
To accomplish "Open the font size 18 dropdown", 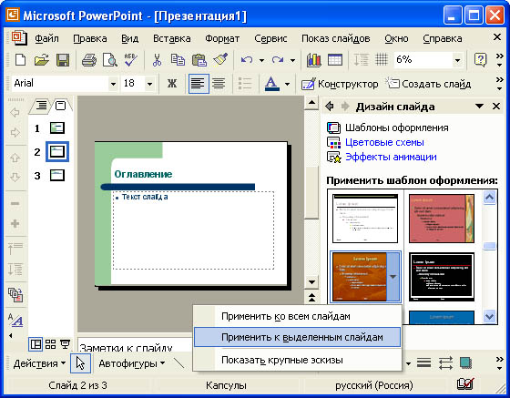I will (x=149, y=84).
